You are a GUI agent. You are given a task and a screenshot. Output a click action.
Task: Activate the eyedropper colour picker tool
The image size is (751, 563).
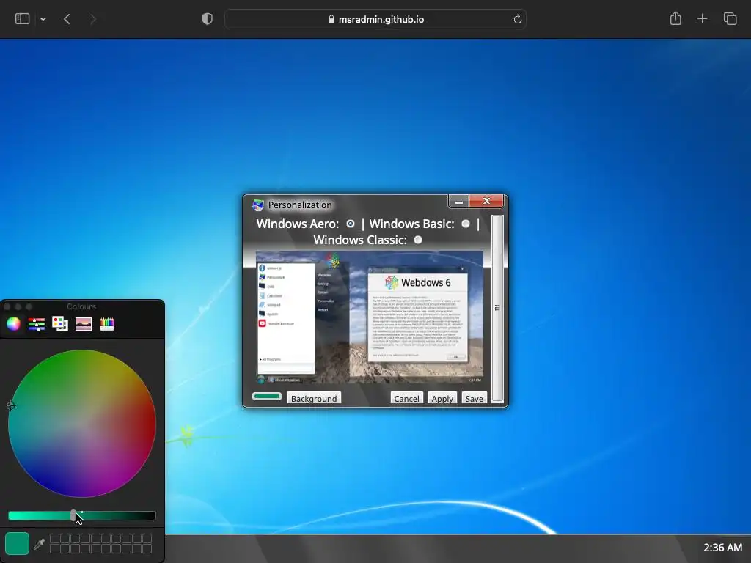[40, 543]
